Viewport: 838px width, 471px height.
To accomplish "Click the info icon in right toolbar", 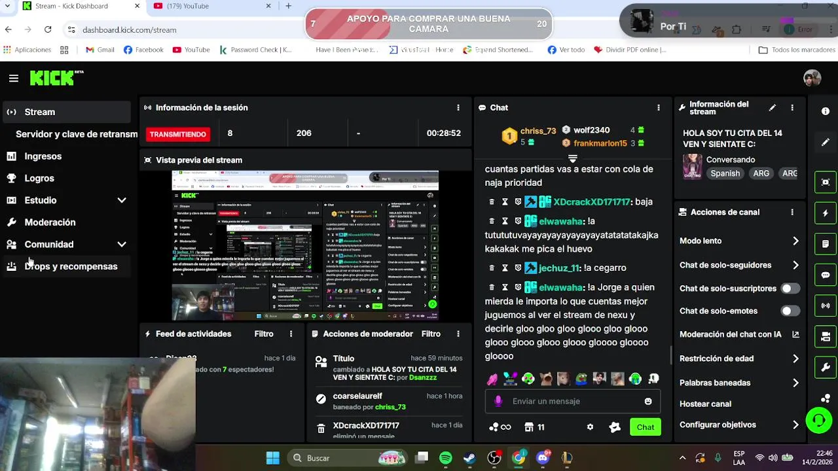I will (826, 112).
